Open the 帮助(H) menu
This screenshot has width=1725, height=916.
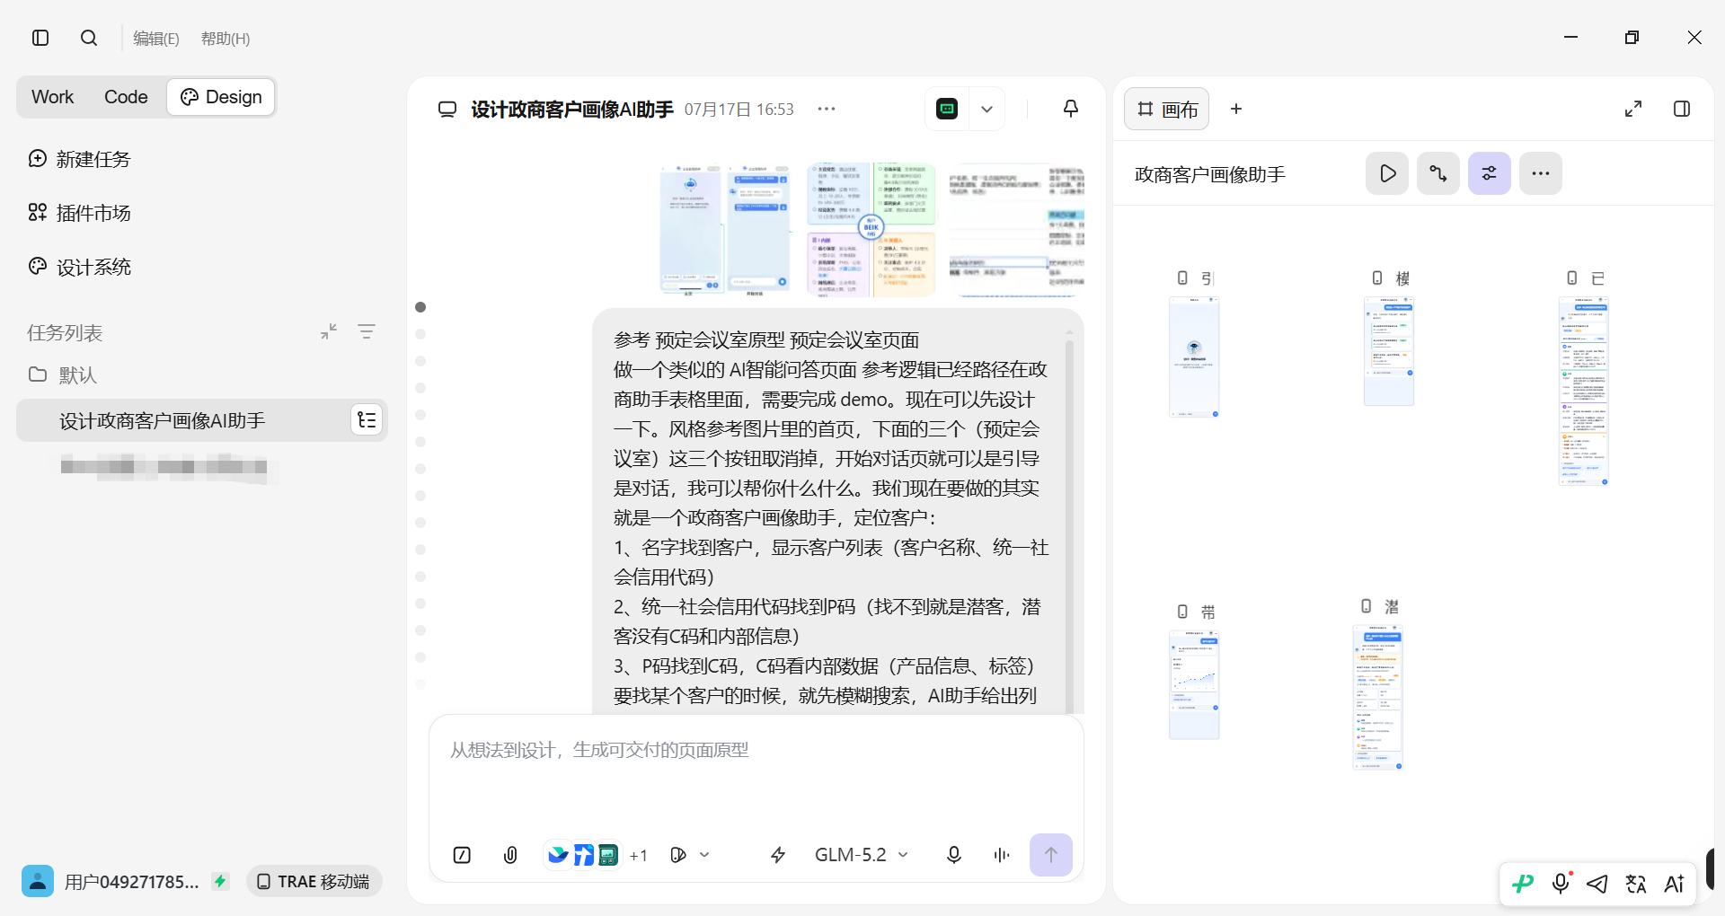point(226,39)
